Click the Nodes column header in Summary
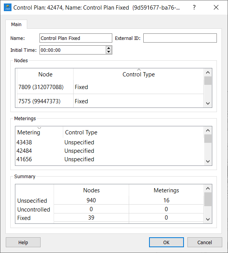This screenshot has height=253, width=228. tap(91, 190)
